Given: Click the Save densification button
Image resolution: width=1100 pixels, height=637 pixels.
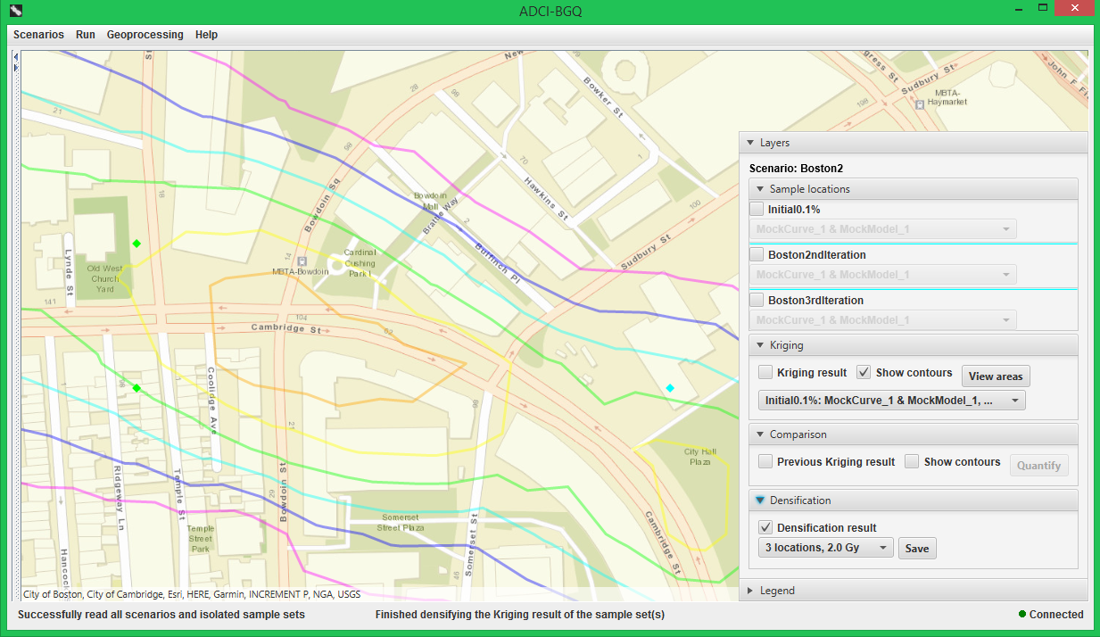Looking at the screenshot, I should (917, 549).
